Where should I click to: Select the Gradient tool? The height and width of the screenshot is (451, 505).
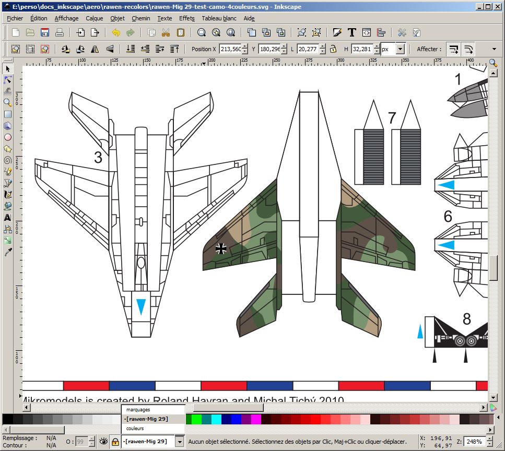coord(8,241)
